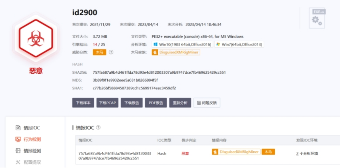Click the SHA256 hash value text
Screen dimensions: 340x168
159,72
